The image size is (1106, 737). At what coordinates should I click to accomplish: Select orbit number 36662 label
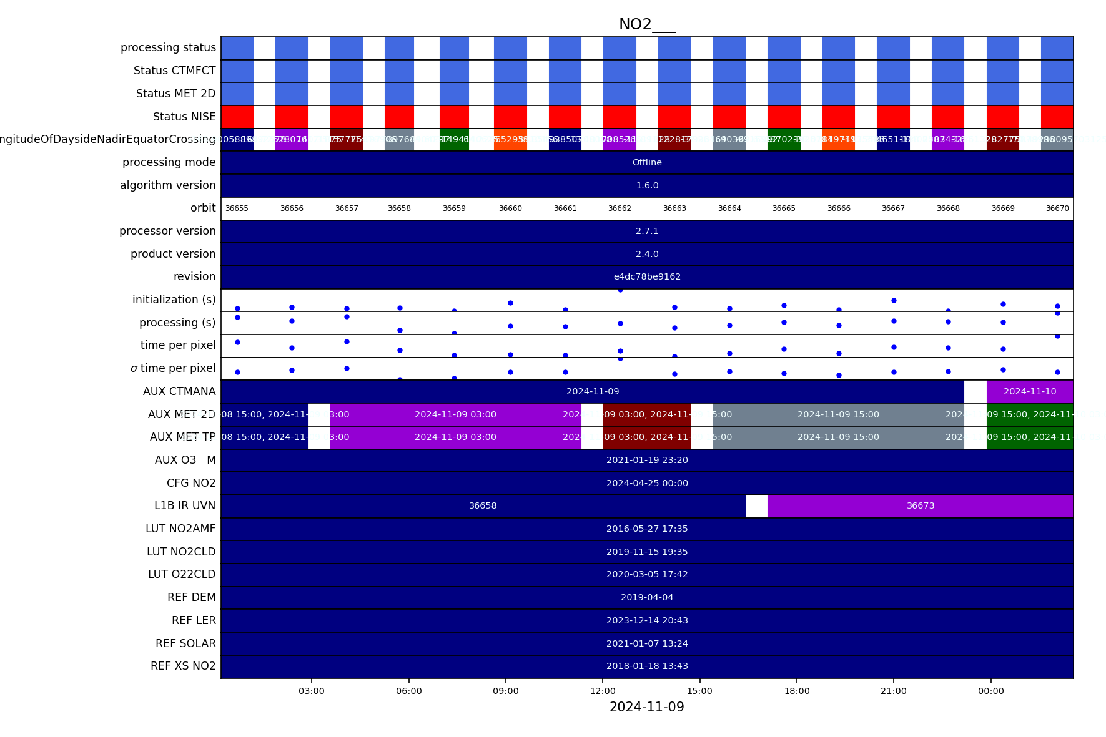tap(620, 208)
